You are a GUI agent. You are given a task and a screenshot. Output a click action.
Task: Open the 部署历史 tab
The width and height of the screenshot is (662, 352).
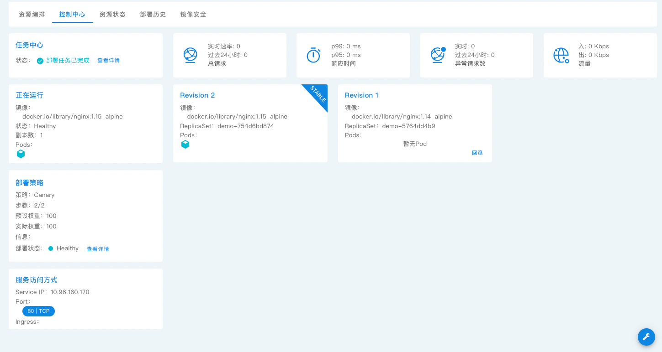153,14
